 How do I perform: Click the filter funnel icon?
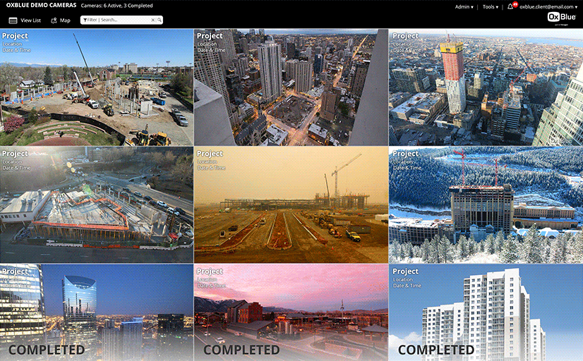tap(84, 20)
